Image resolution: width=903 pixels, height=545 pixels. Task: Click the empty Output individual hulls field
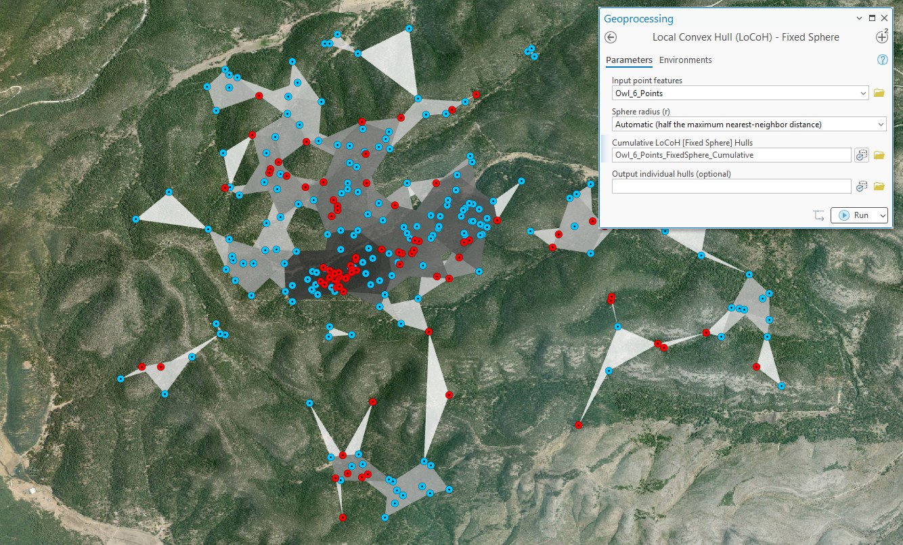point(731,186)
